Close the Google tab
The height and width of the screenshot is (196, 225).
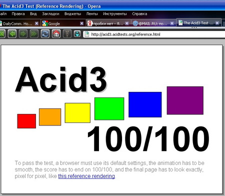click(81, 23)
